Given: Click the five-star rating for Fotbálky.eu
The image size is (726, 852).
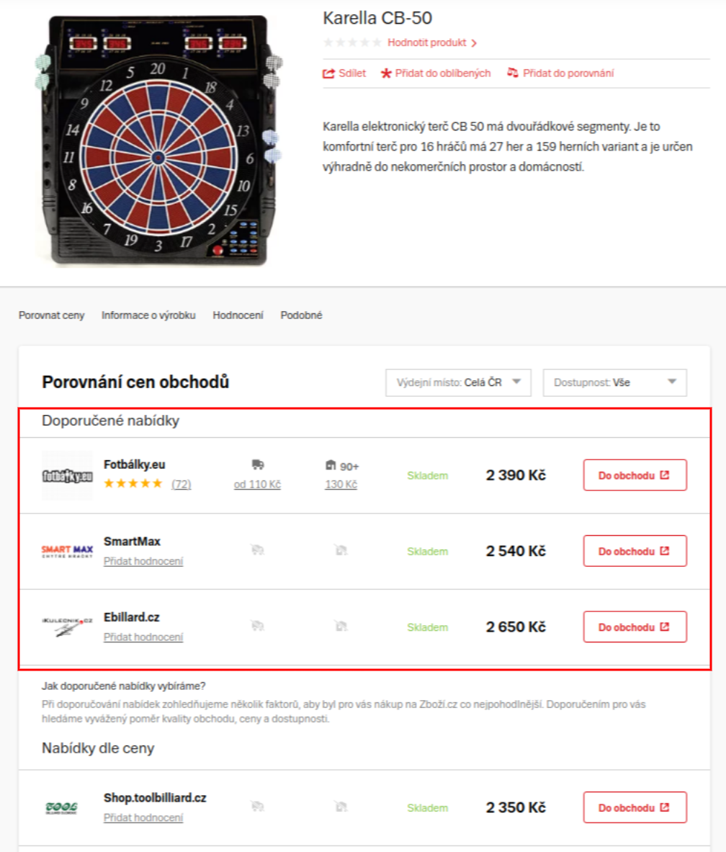Looking at the screenshot, I should point(133,484).
